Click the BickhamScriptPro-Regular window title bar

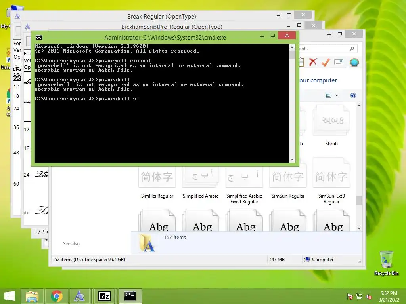point(172,27)
